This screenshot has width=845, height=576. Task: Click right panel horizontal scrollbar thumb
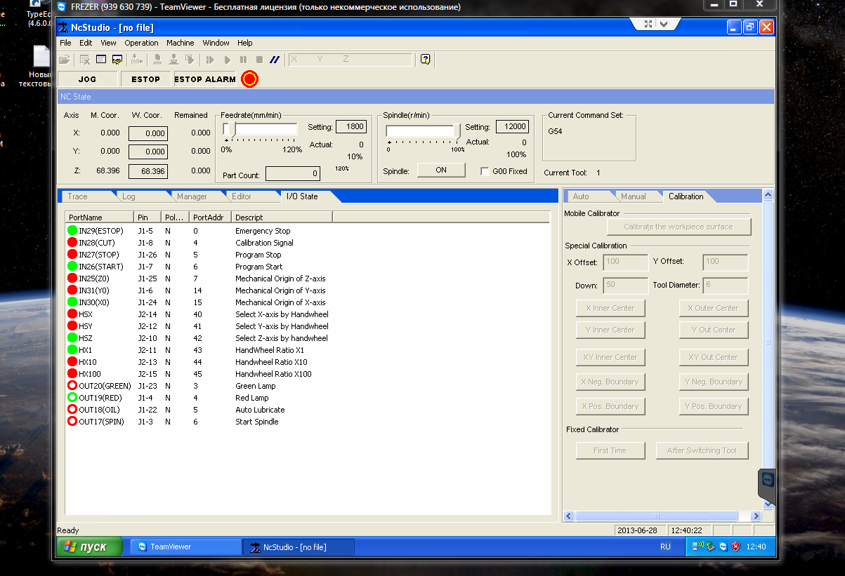[656, 516]
